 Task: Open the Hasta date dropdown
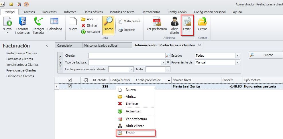168,69
